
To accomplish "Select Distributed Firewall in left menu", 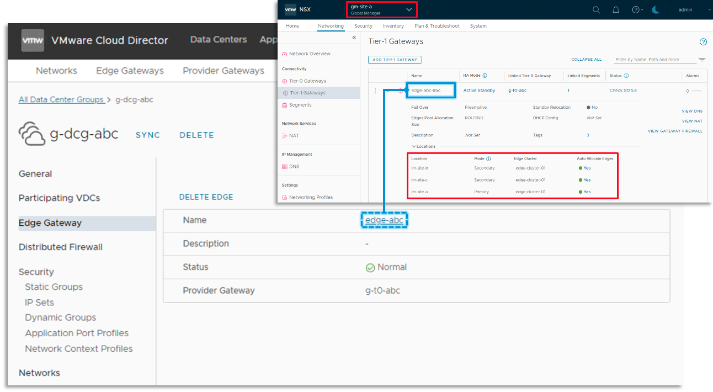I will click(x=61, y=247).
